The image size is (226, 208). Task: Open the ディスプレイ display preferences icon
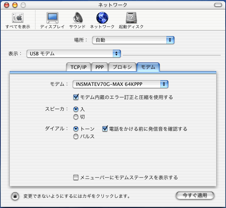click(52, 18)
